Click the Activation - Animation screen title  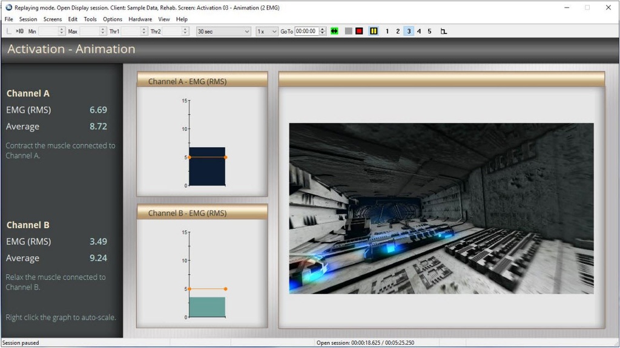pyautogui.click(x=71, y=49)
